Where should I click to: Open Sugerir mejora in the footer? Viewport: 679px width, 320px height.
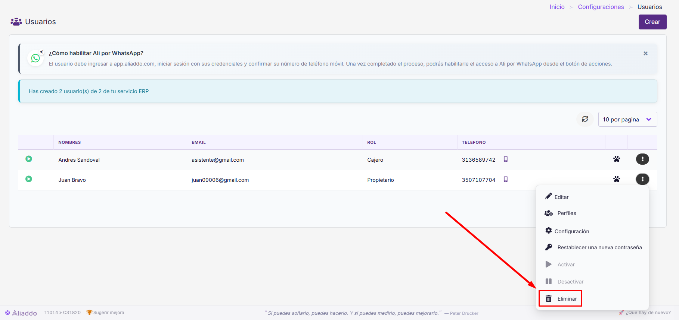(105, 313)
